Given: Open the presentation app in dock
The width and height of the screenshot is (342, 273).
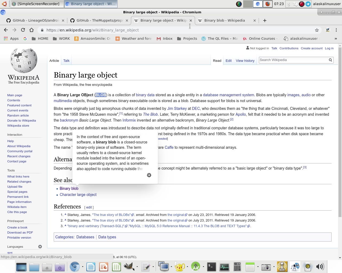Looking at the screenshot, I should click(x=104, y=267).
